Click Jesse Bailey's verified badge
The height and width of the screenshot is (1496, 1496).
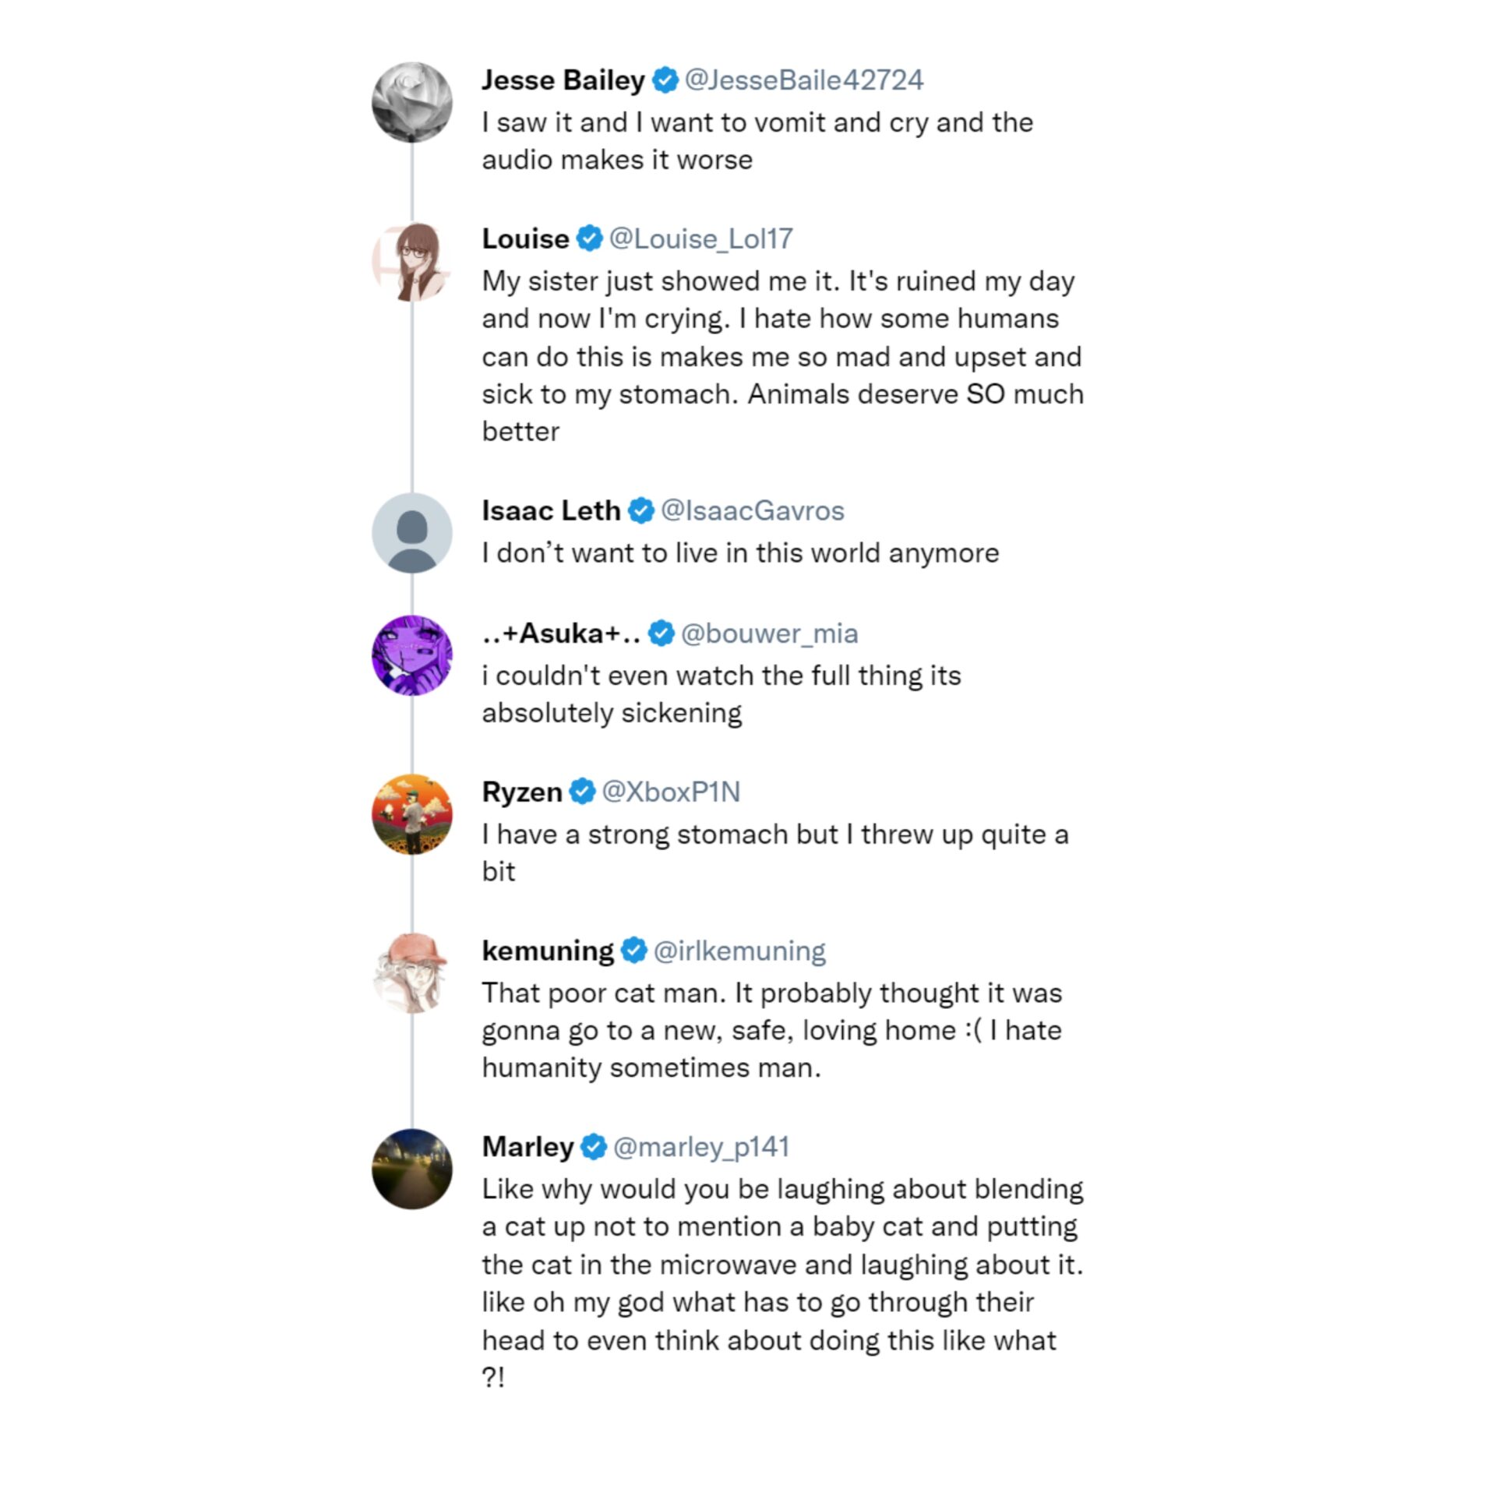(665, 80)
